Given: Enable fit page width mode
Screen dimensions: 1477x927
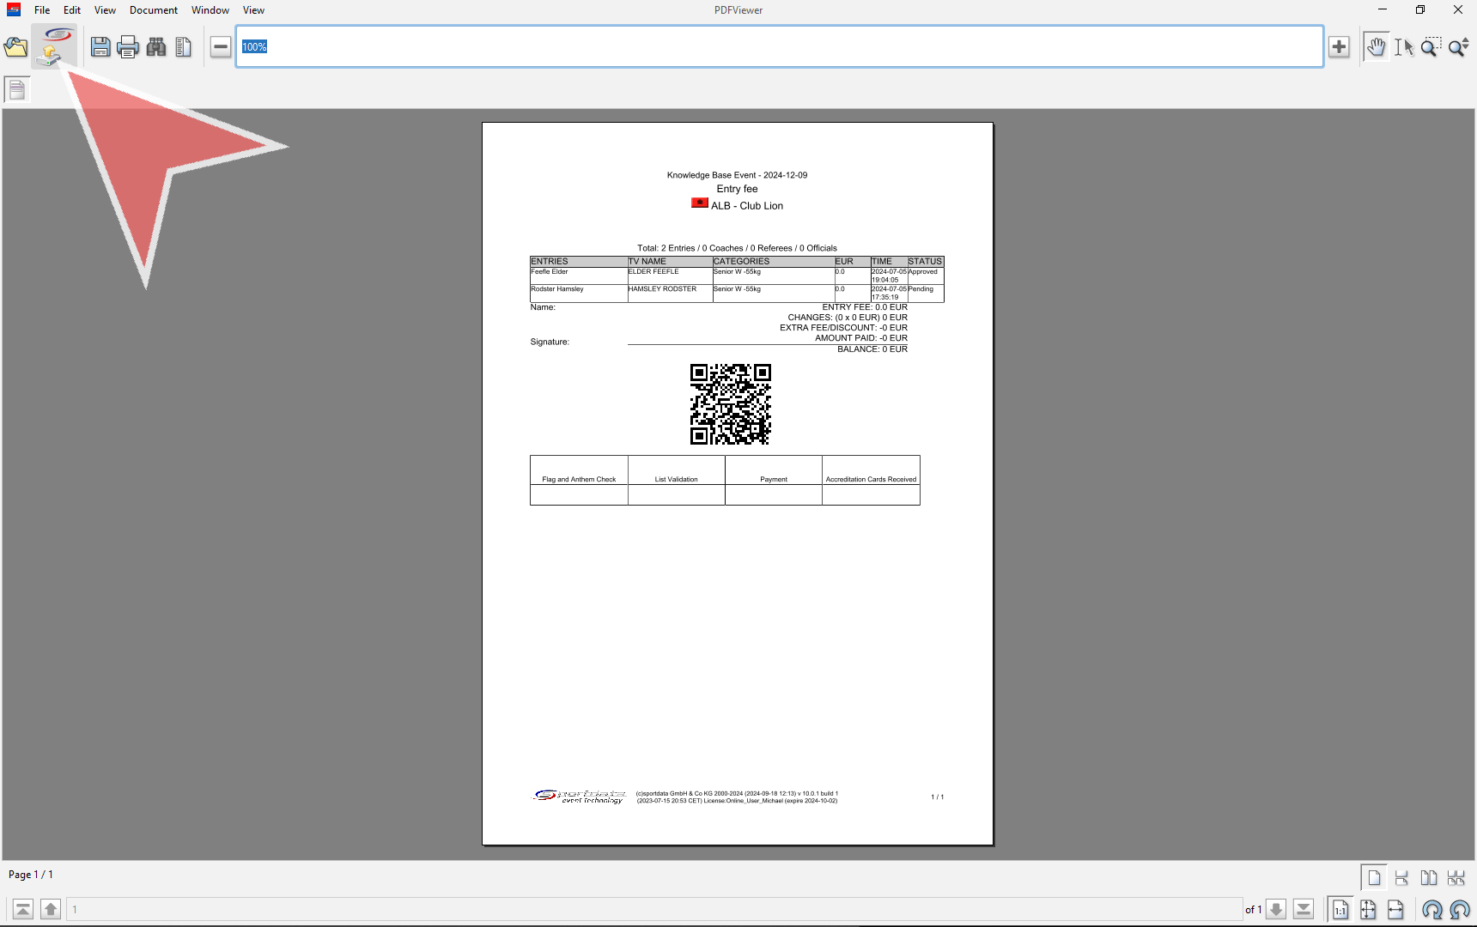Looking at the screenshot, I should (1395, 910).
